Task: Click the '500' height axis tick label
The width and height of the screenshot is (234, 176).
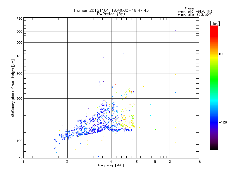Action: [19, 43]
